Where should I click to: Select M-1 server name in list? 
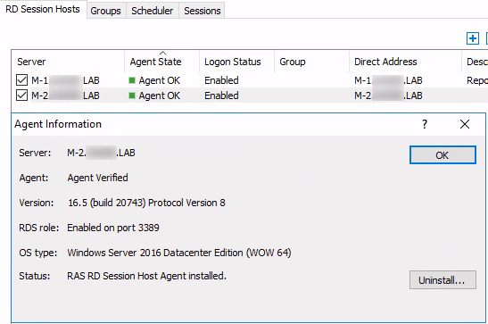point(65,80)
